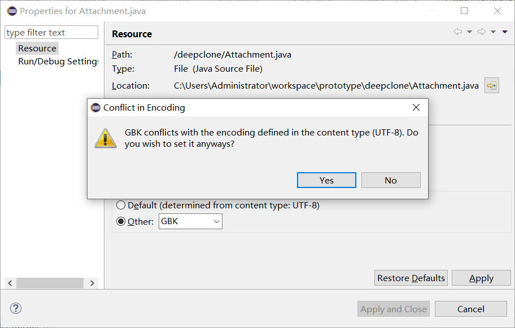515x328 pixels.
Task: Click the Eclipse icon in Properties title bar
Action: pos(12,11)
